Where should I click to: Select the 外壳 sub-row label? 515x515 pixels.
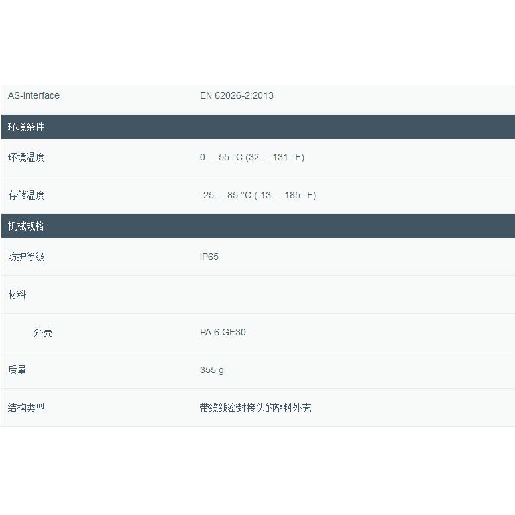pos(43,332)
